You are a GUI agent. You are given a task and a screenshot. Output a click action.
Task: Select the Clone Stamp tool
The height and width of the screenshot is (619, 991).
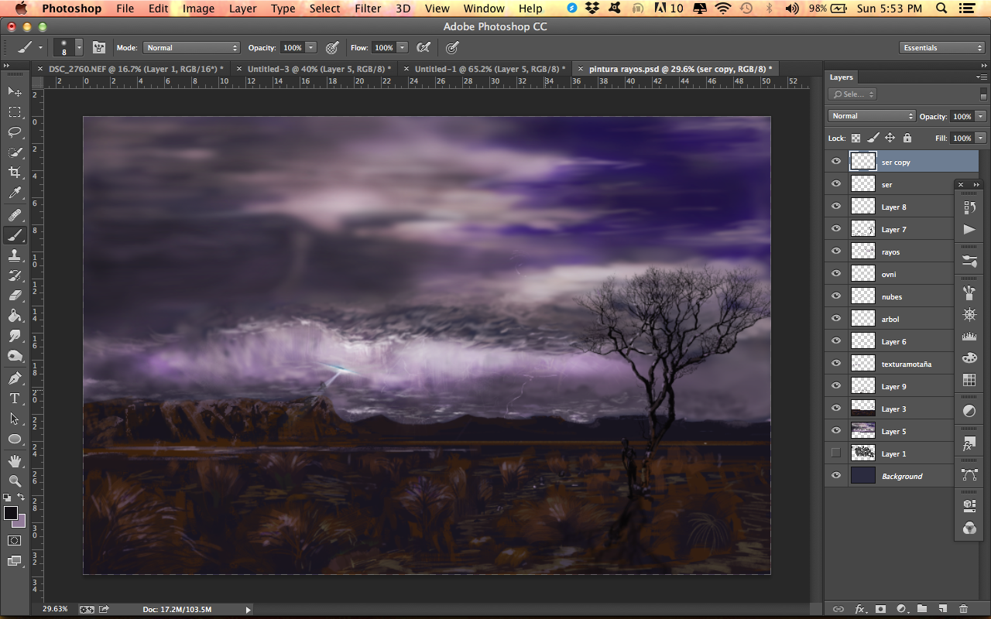(15, 255)
